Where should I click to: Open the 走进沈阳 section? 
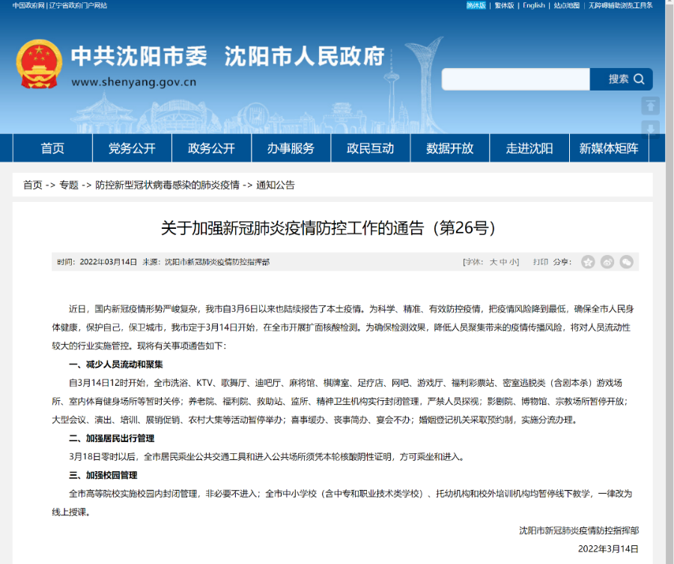[529, 148]
